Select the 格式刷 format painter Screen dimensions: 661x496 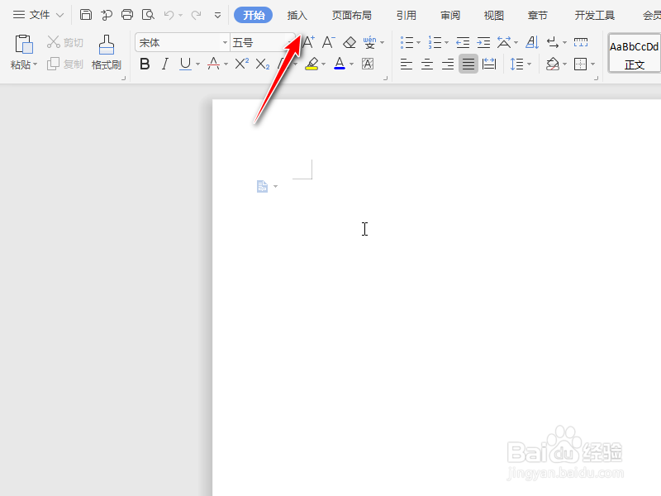pyautogui.click(x=107, y=52)
